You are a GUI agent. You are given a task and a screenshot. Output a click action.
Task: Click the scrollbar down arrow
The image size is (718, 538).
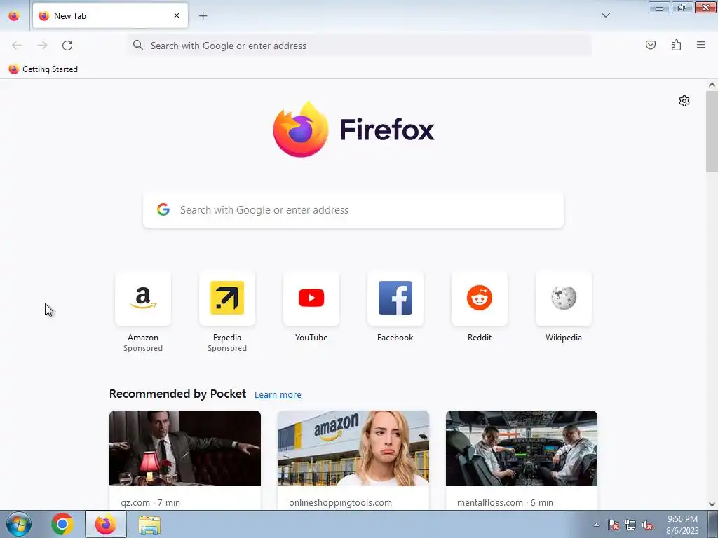tap(712, 504)
